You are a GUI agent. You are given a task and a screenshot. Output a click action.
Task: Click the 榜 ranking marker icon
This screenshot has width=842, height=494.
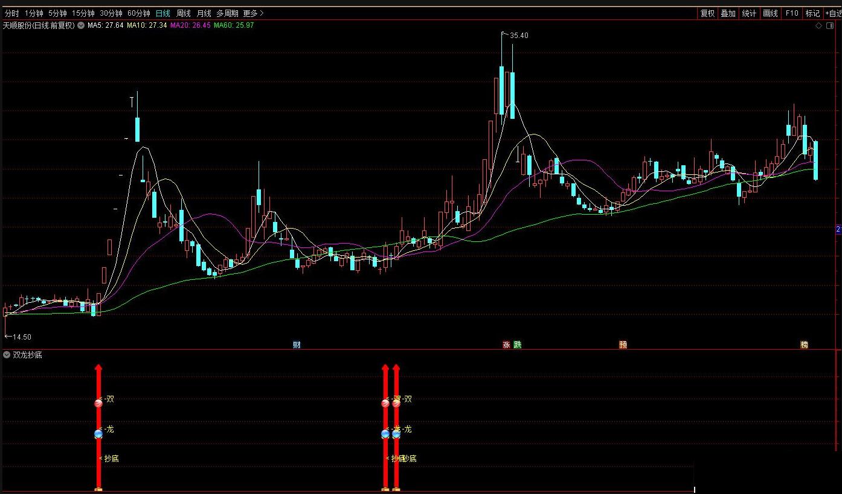pos(804,345)
